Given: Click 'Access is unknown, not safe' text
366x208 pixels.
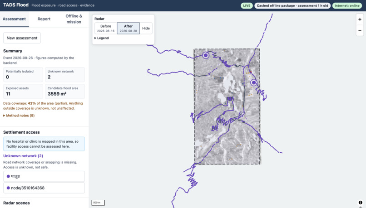Looking at the screenshot, I should pyautogui.click(x=26, y=167).
